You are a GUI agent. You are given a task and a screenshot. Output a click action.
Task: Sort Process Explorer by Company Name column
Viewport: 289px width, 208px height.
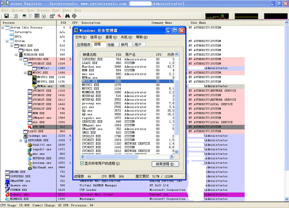(168, 23)
